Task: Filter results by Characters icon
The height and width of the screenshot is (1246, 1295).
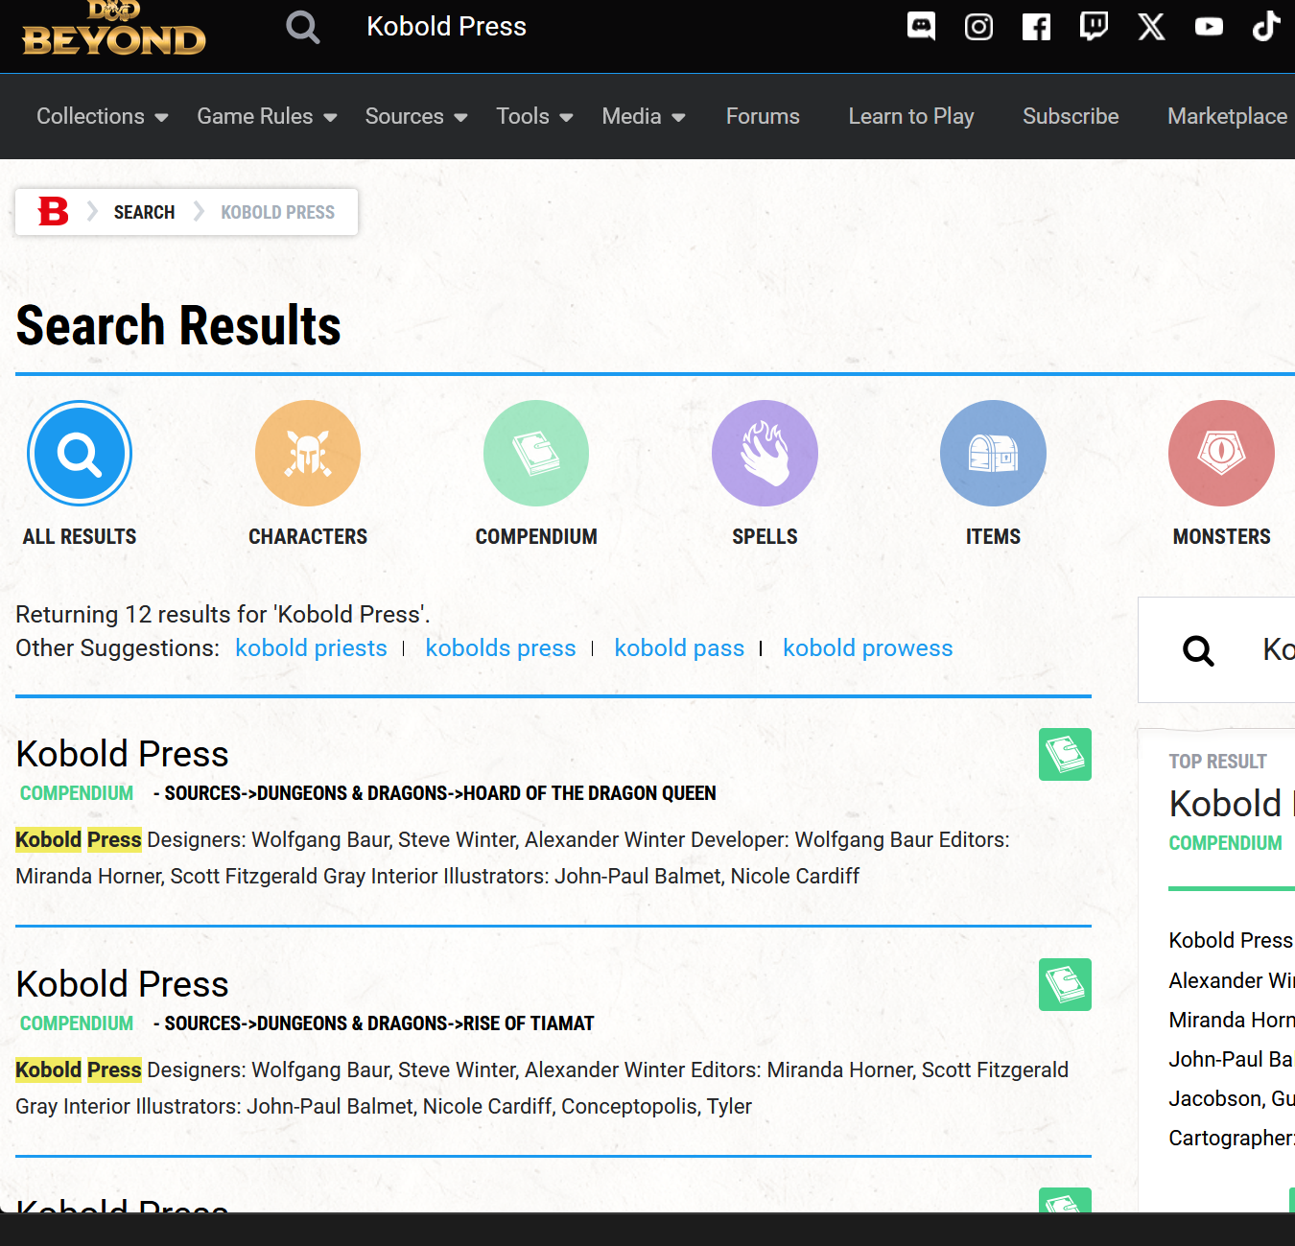Action: tap(308, 453)
